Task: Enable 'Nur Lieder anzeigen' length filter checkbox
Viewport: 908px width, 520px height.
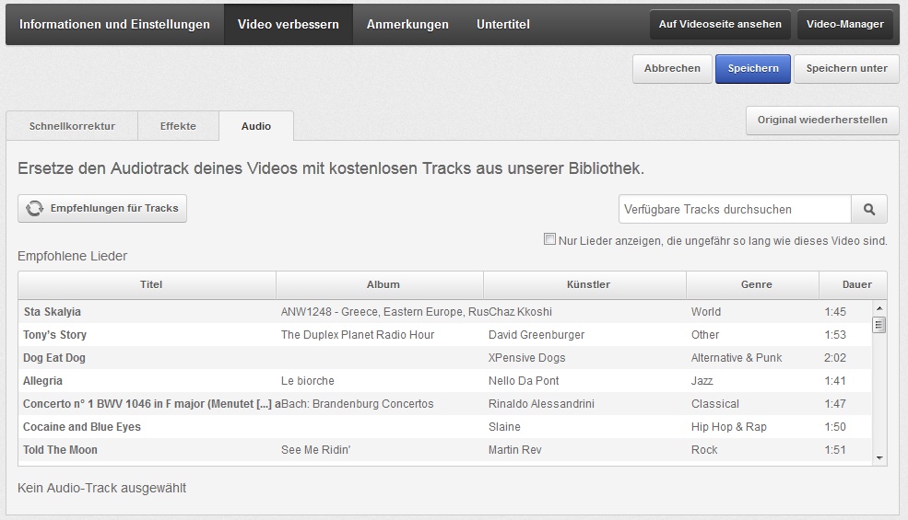Action: click(549, 239)
